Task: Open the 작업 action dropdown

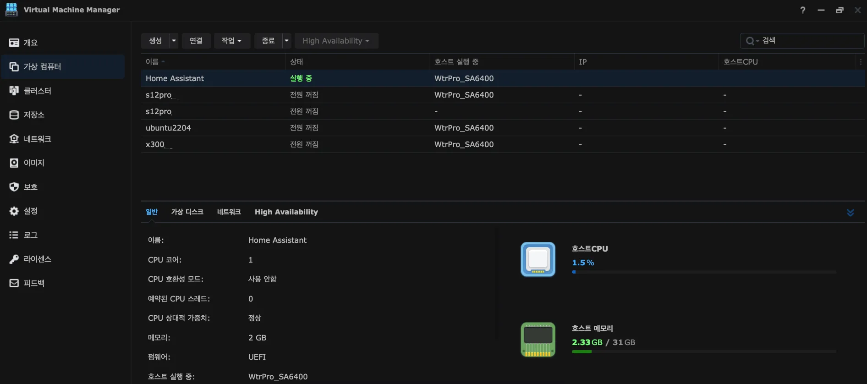Action: click(x=231, y=41)
